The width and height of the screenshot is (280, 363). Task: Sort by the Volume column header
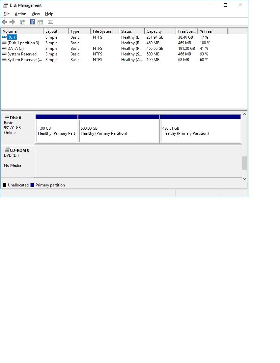tap(22, 31)
